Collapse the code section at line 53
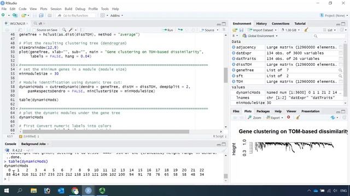 [x=17, y=65]
